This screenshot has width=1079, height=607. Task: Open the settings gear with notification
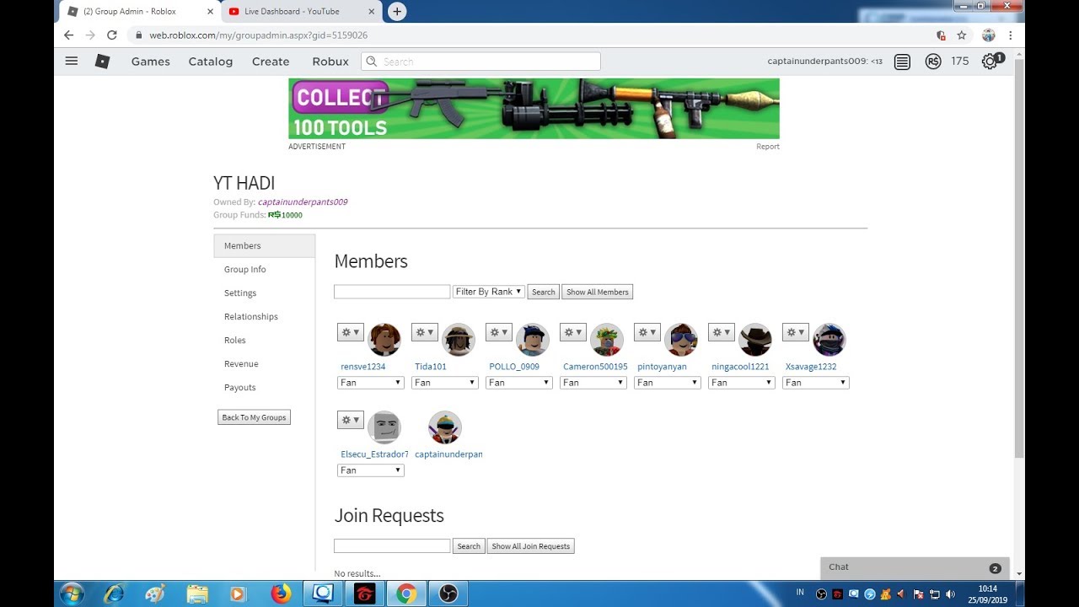click(992, 61)
